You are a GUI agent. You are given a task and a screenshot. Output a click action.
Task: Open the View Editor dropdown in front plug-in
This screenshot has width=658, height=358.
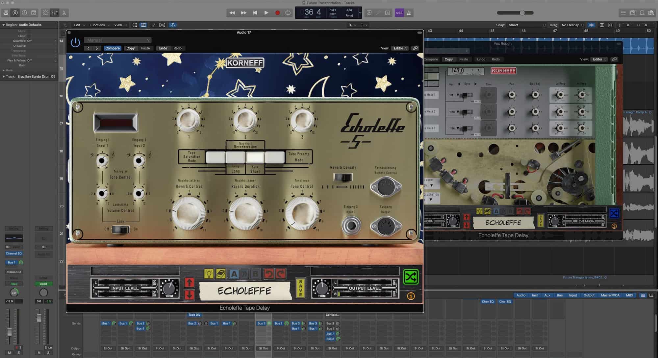point(400,48)
